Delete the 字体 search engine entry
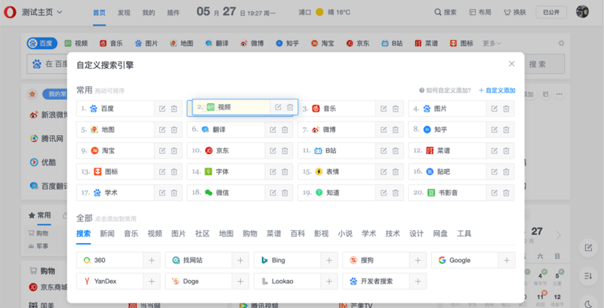Viewport: 604px width, 308px height. (x=285, y=171)
